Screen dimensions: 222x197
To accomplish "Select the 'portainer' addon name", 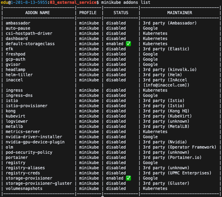I will pyautogui.click(x=17, y=157).
